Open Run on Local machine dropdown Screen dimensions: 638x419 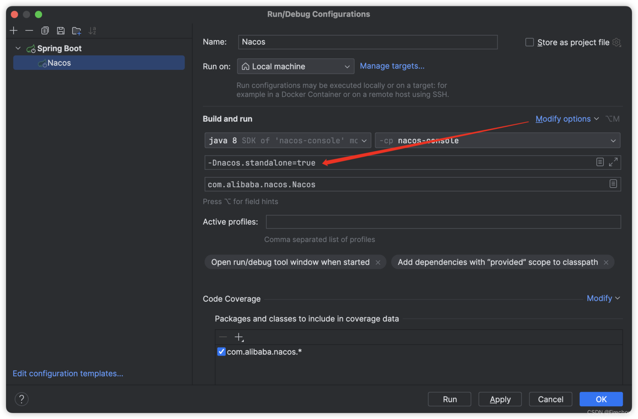coord(296,66)
